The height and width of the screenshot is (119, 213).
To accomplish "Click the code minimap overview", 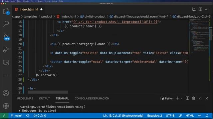I will (x=199, y=38).
